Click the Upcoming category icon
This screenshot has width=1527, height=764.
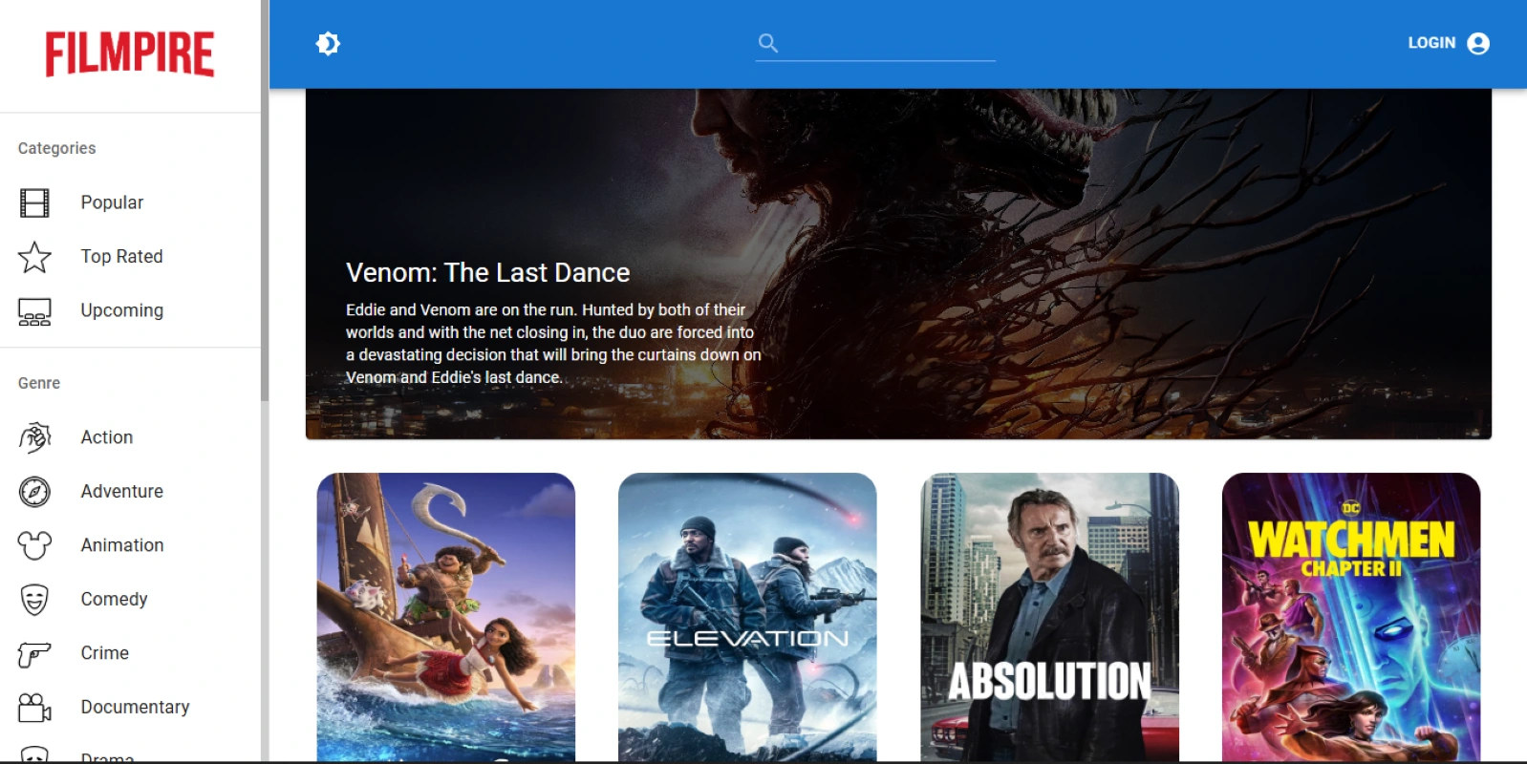(x=34, y=311)
